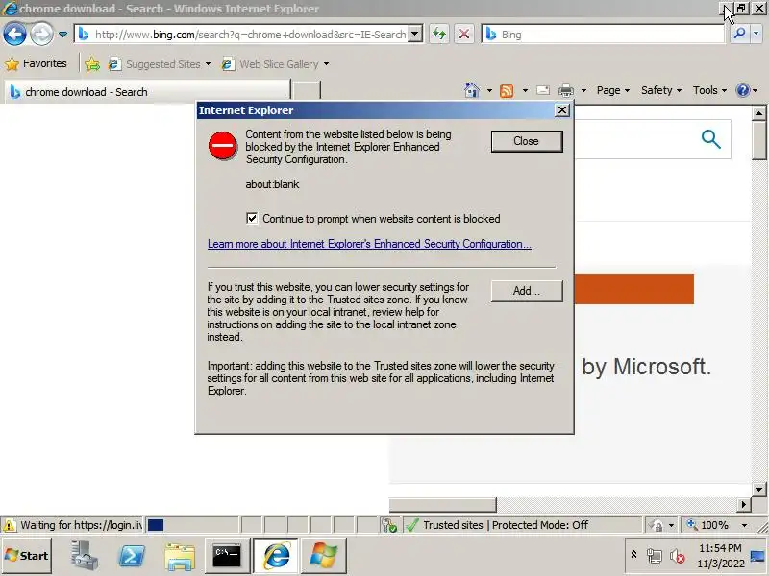The width and height of the screenshot is (769, 576).
Task: Open the recent pages dropdown arrow
Action: (62, 35)
